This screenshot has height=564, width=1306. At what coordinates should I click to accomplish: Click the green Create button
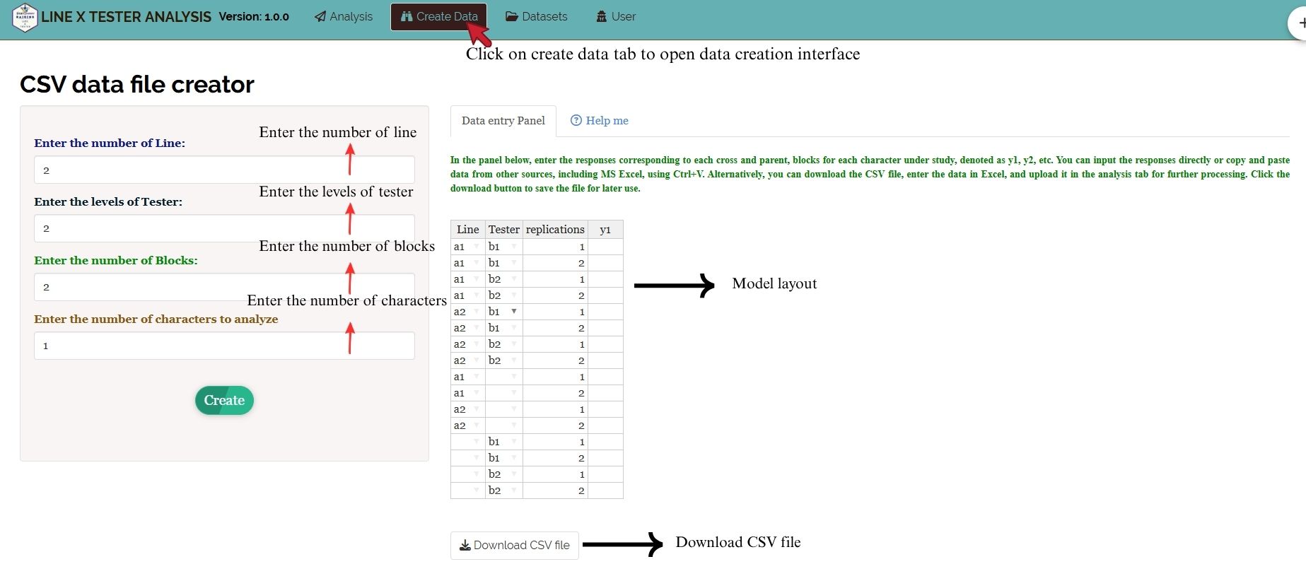tap(224, 400)
